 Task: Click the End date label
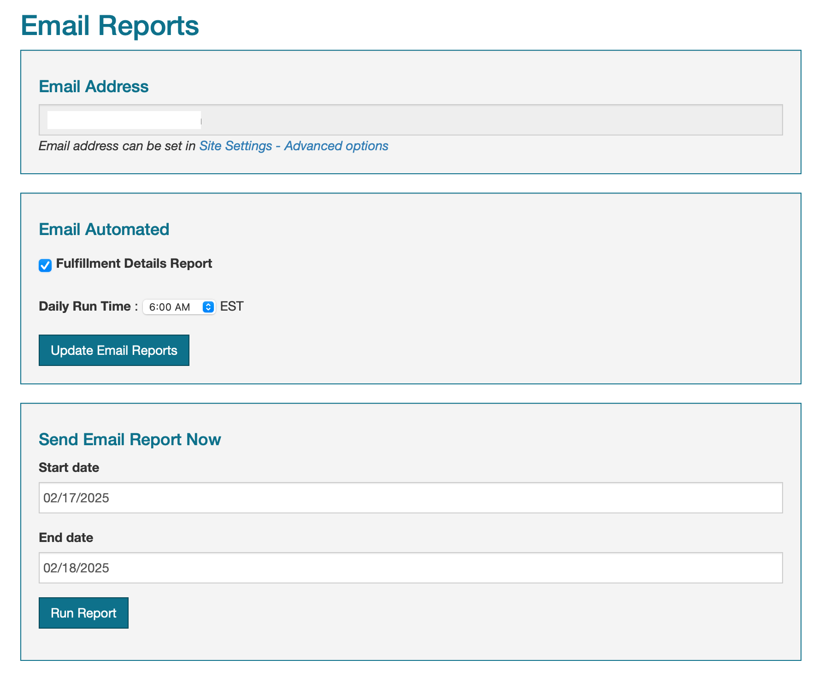[x=66, y=538]
